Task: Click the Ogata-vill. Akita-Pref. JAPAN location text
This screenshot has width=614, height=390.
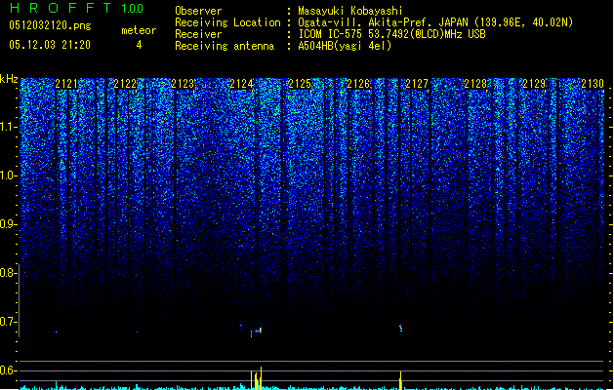Action: click(x=435, y=22)
